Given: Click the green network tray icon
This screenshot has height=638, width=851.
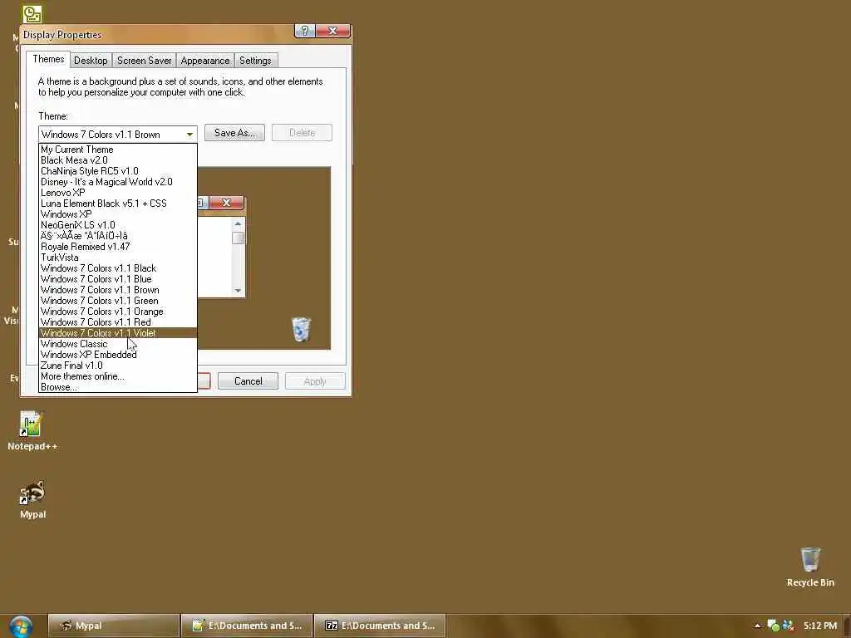Looking at the screenshot, I should pyautogui.click(x=773, y=626).
